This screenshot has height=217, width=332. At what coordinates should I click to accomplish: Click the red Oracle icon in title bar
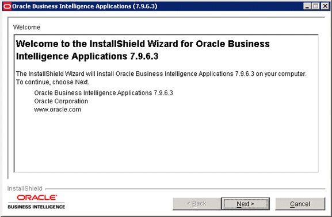7,6
